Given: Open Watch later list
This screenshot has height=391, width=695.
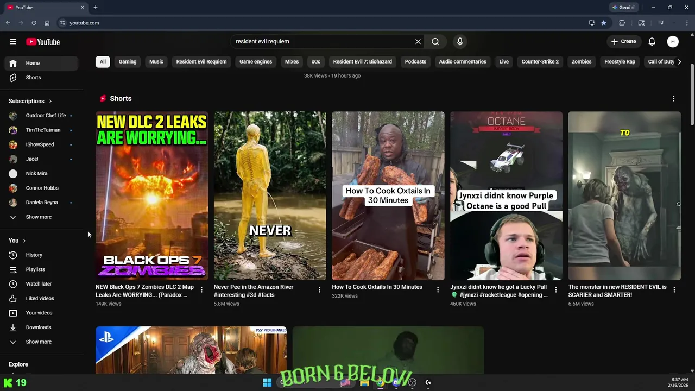Looking at the screenshot, I should click(x=41, y=284).
